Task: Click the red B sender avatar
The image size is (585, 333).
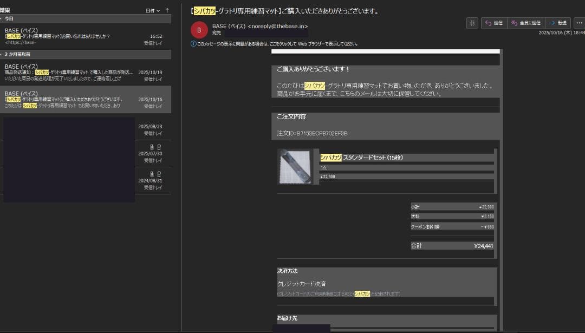Action: pos(199,30)
